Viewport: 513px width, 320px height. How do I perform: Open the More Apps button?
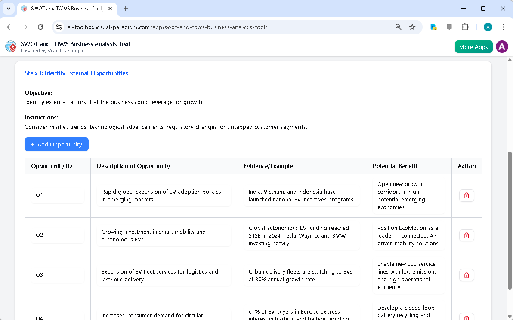coord(473,46)
